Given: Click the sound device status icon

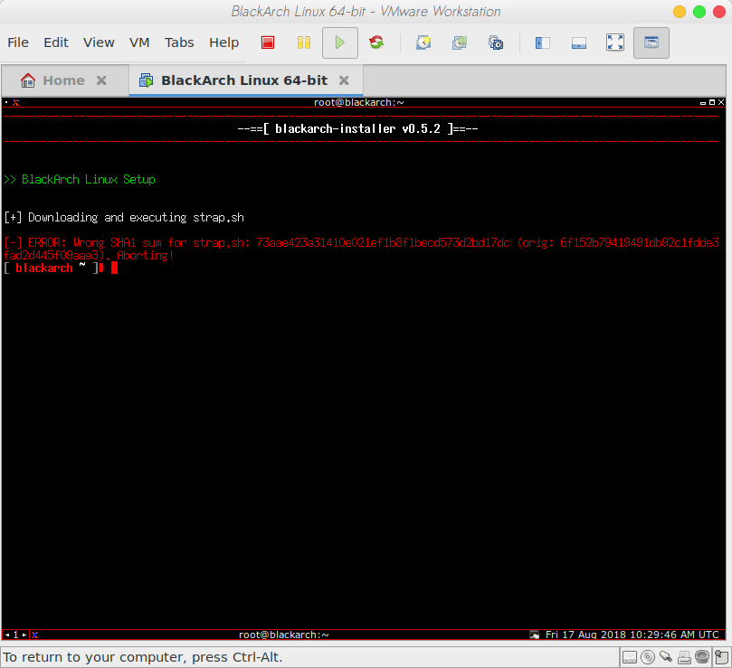Looking at the screenshot, I should pyautogui.click(x=704, y=657).
